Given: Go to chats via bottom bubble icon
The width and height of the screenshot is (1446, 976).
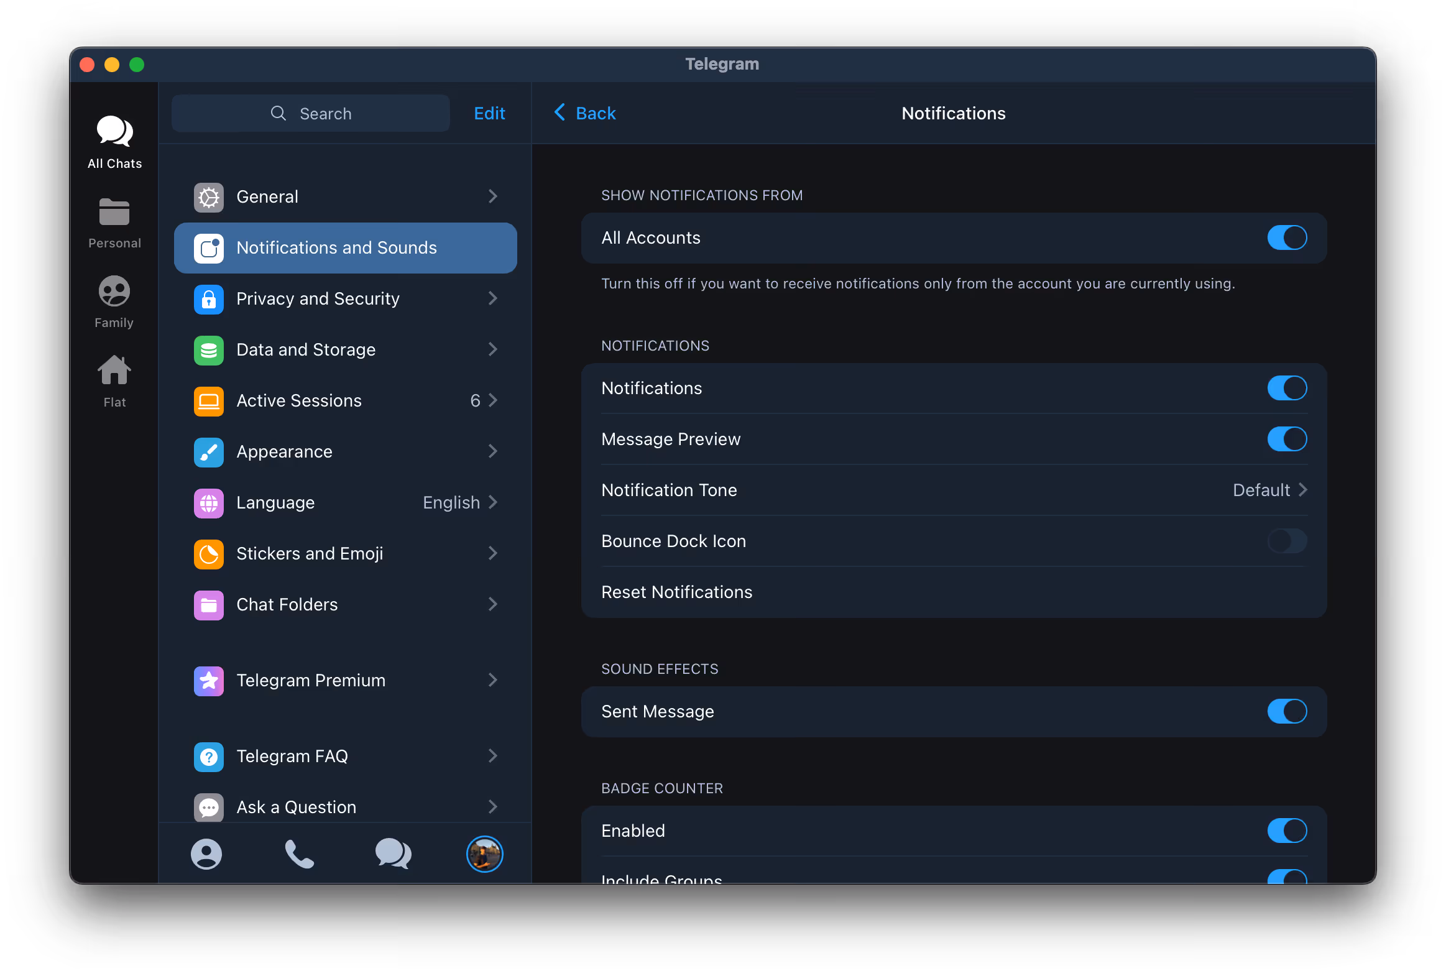Looking at the screenshot, I should 393,854.
